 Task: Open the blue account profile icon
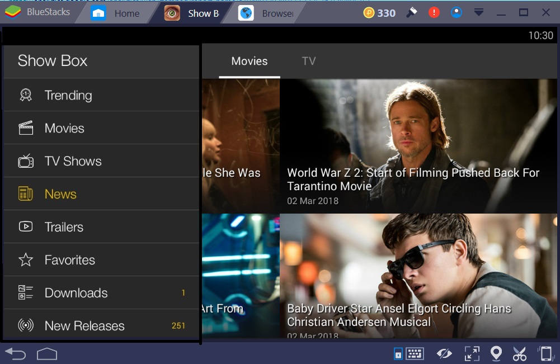click(457, 13)
